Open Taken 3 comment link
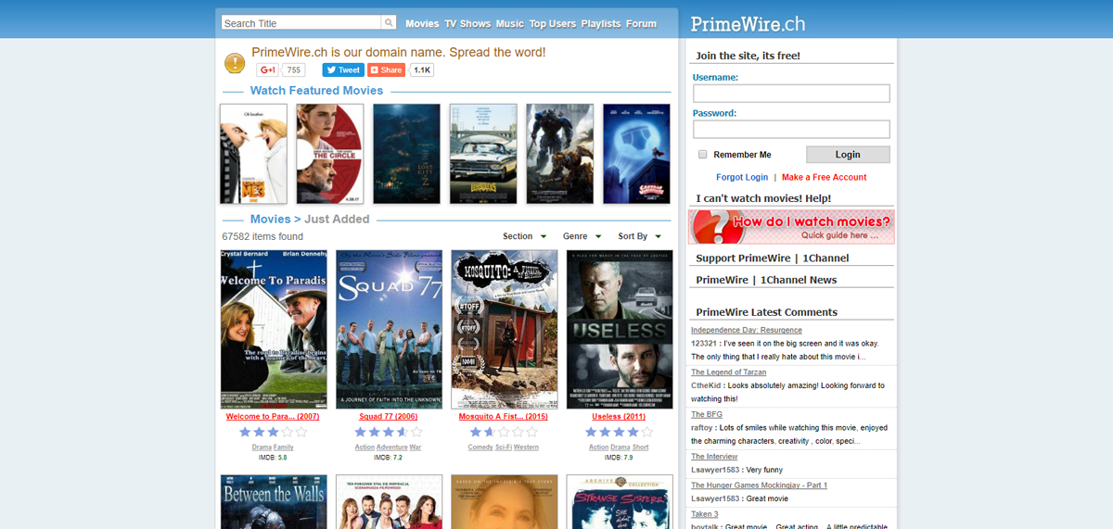Image resolution: width=1113 pixels, height=529 pixels. [704, 514]
